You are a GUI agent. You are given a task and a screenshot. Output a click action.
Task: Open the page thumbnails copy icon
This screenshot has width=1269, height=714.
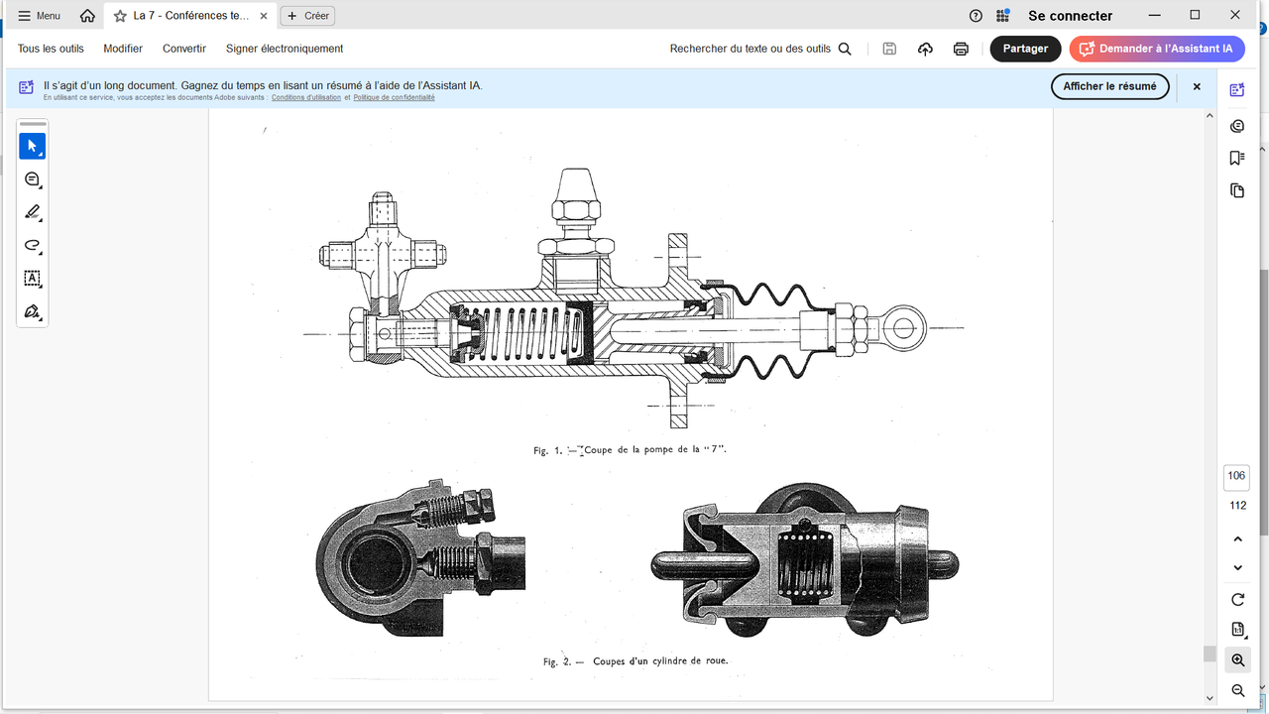coord(1236,190)
